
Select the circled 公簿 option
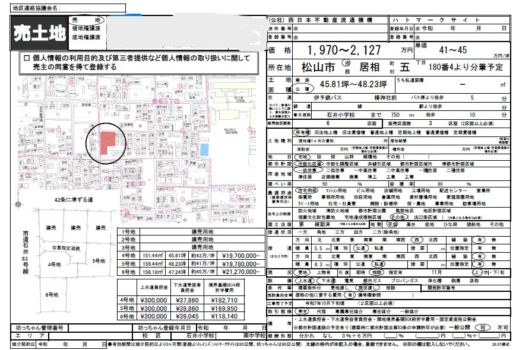point(302,89)
